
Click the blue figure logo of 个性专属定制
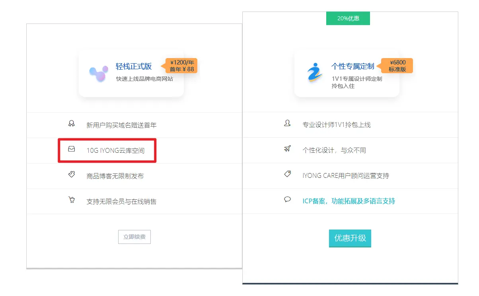(x=314, y=72)
